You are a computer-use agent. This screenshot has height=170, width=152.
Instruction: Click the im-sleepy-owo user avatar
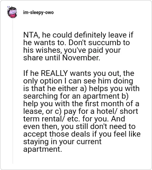[12, 12]
